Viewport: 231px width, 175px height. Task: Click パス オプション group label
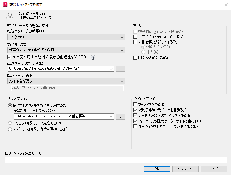(17, 99)
